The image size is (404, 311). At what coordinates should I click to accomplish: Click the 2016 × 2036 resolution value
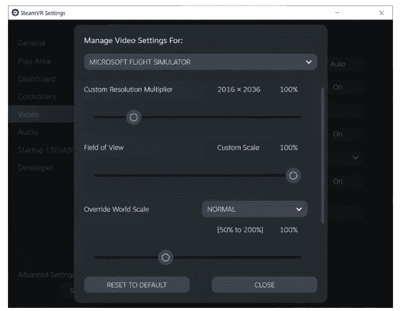239,89
